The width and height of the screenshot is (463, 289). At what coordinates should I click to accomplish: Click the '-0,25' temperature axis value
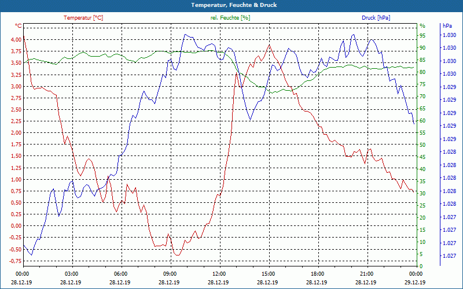[16, 238]
